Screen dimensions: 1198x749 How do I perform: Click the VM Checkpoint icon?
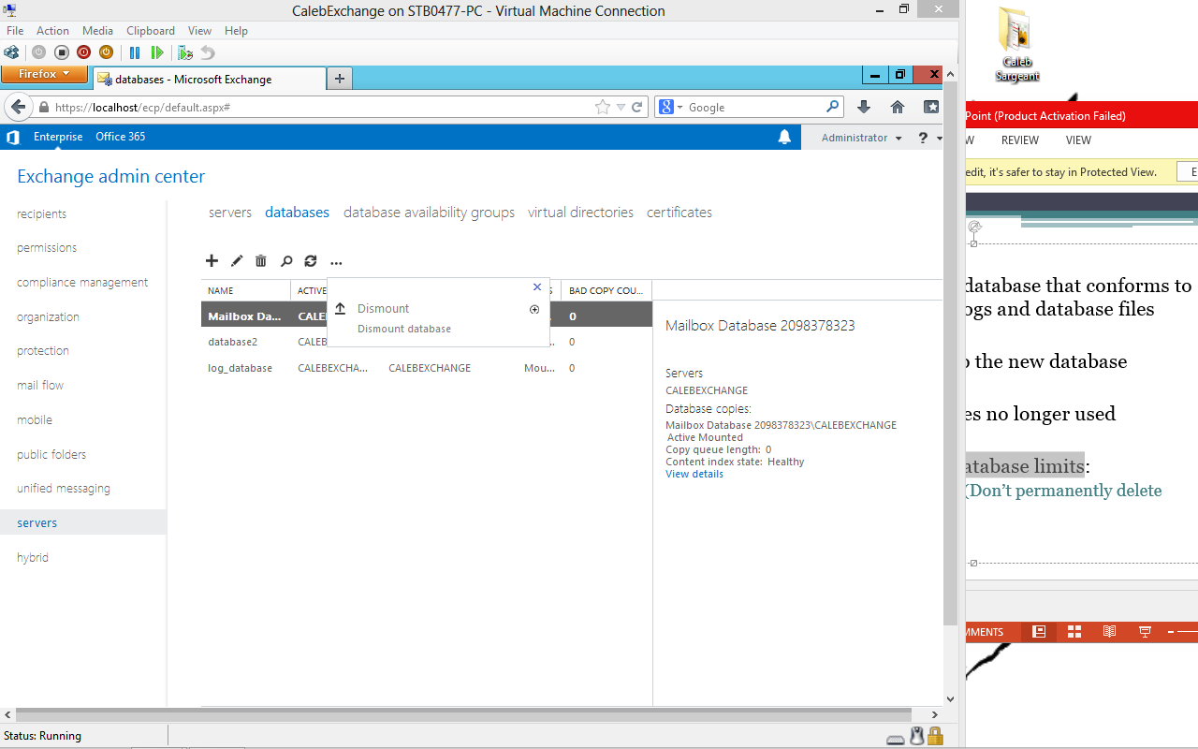[185, 52]
